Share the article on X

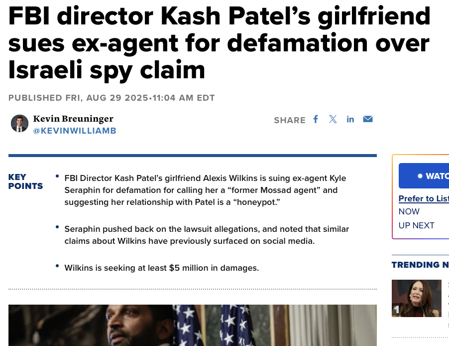tap(333, 119)
